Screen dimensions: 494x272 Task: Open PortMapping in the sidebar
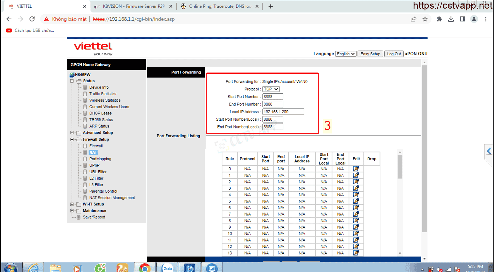(100, 159)
